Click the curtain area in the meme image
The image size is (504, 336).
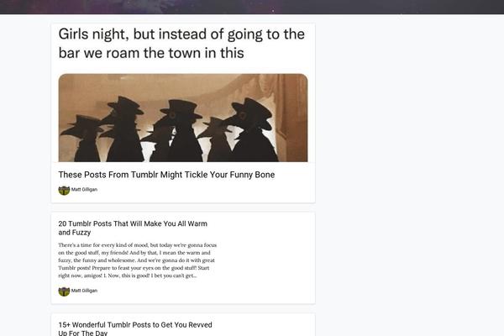[291, 109]
